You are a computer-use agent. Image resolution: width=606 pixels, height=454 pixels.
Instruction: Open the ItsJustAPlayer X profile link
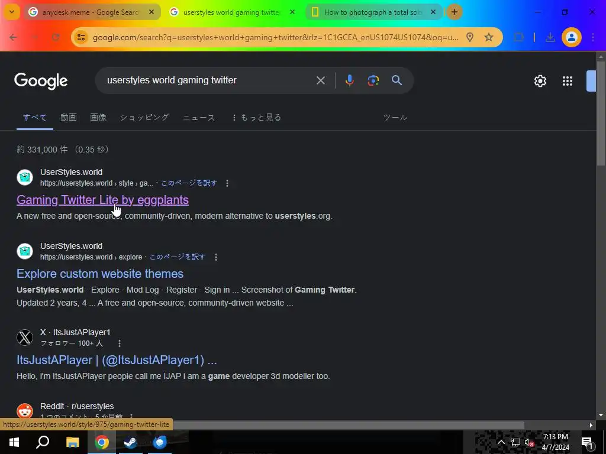(x=117, y=360)
